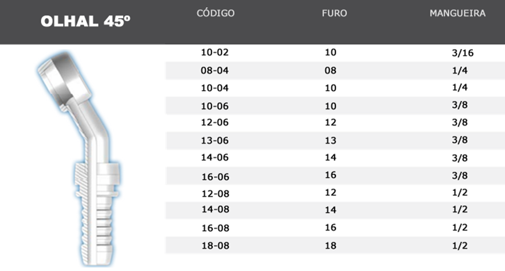
Task: Click the MANGUEIRA column header
Action: coord(457,13)
